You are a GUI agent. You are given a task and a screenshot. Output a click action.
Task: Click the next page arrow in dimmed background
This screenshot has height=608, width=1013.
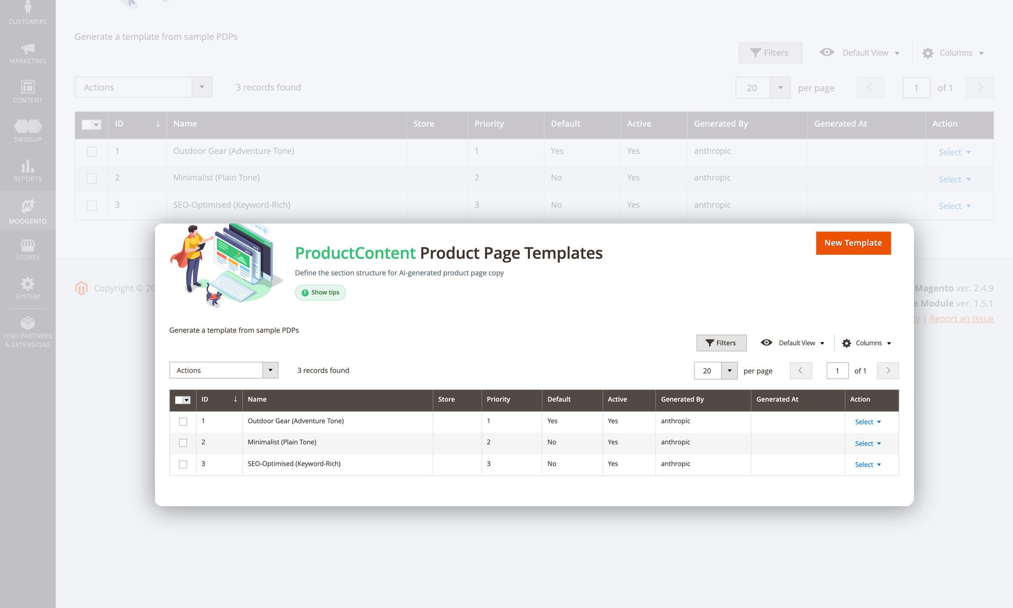coord(980,88)
